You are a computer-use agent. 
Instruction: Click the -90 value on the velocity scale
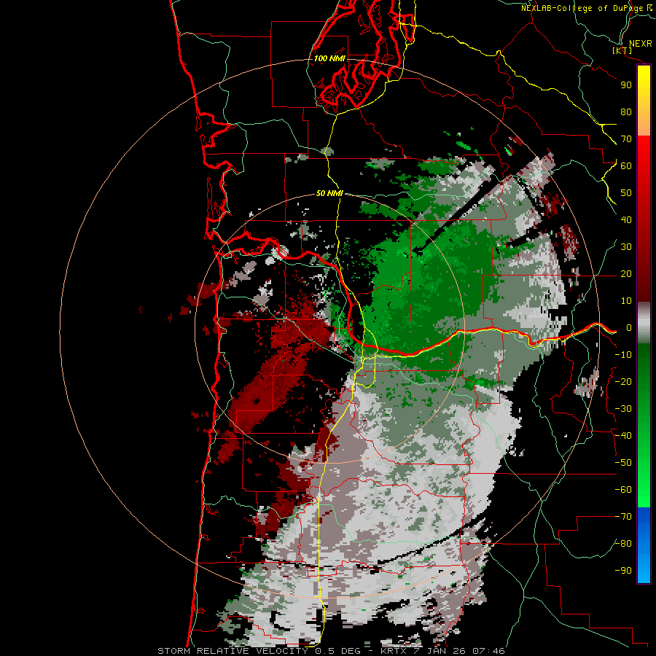(x=623, y=571)
